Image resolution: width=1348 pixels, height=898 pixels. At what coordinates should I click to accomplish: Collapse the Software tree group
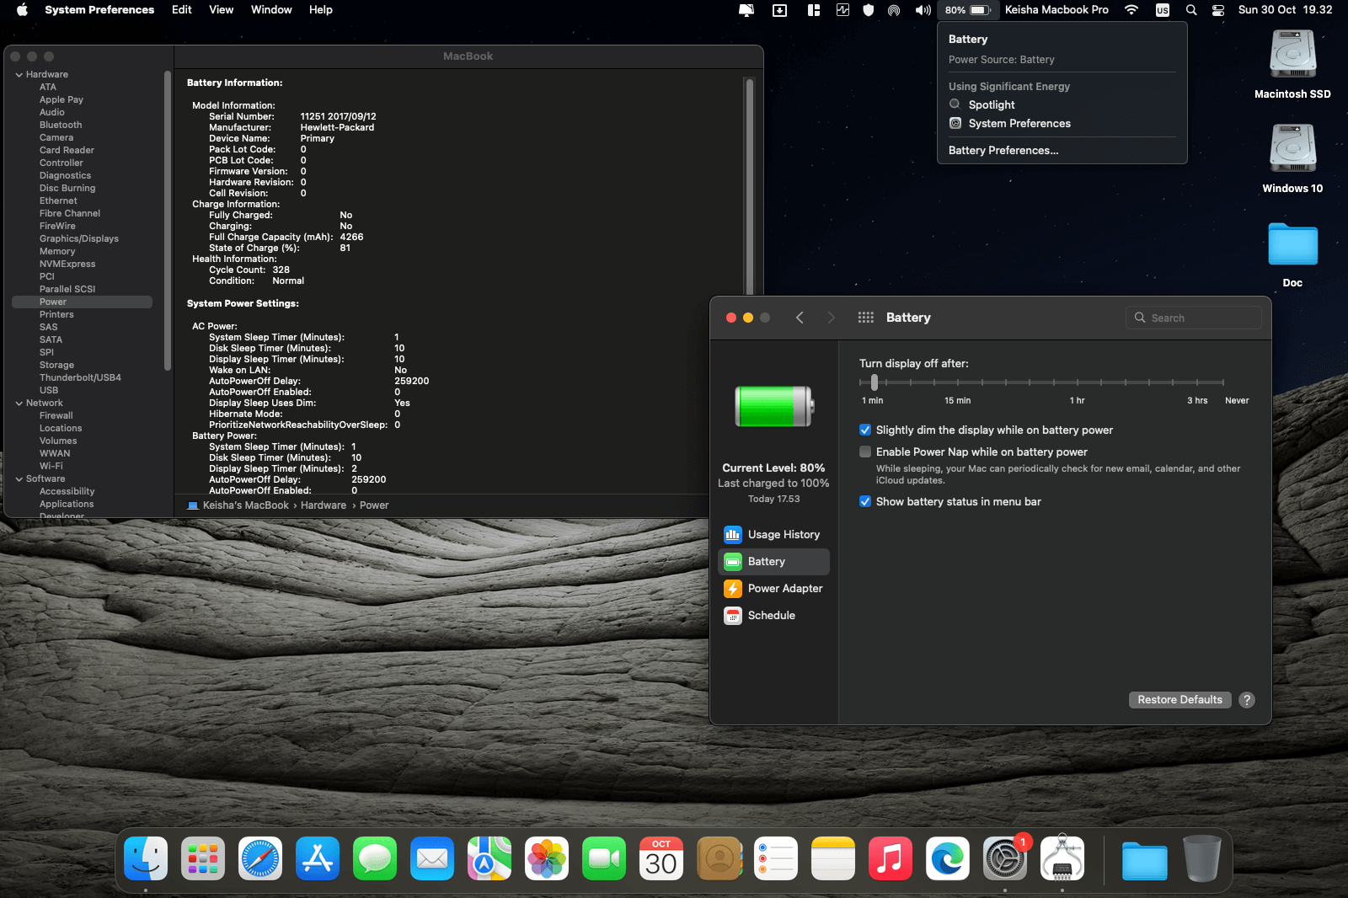point(19,479)
